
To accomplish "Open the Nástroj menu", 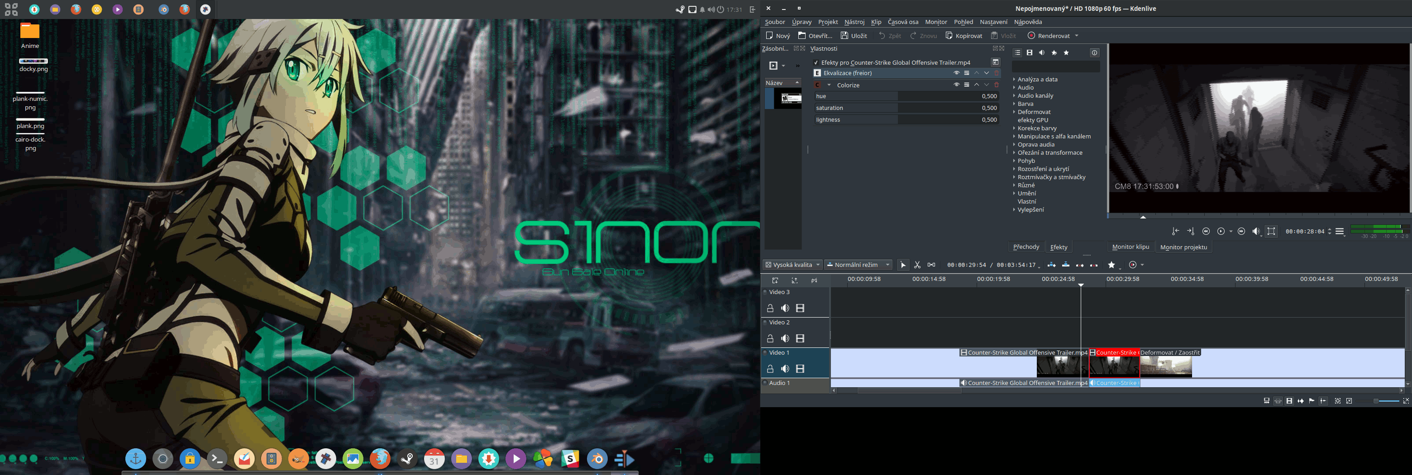I will click(854, 22).
